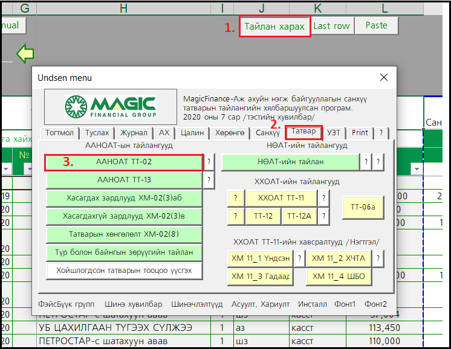
Task: Open help icon beside ААНОАТ ТТ-02
Action: point(209,162)
